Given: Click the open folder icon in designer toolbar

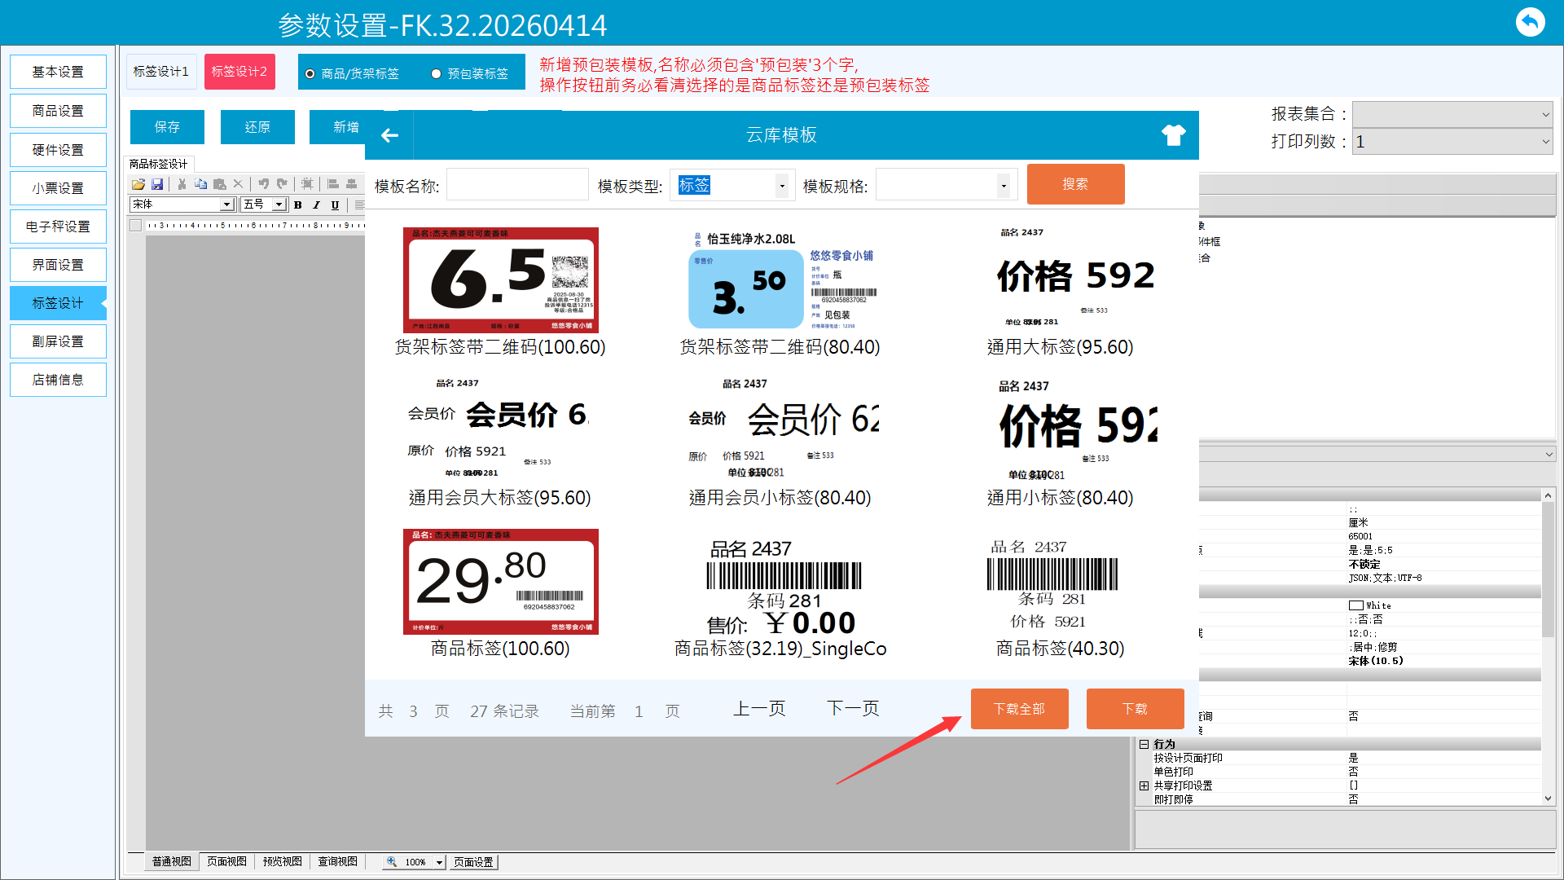Looking at the screenshot, I should coord(138,184).
